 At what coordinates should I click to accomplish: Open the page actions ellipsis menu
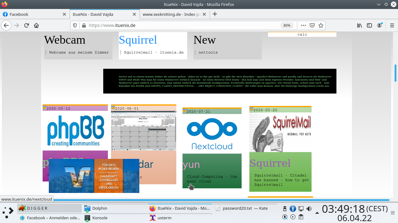click(303, 25)
